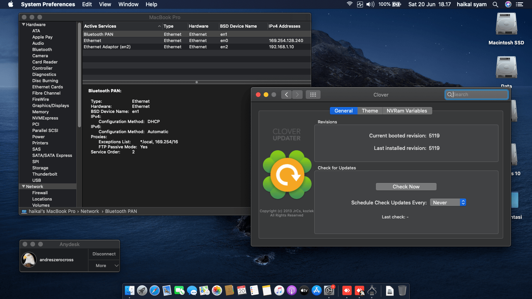Click System Preferences icon in the Dock
This screenshot has width=532, height=299.
pyautogui.click(x=329, y=290)
